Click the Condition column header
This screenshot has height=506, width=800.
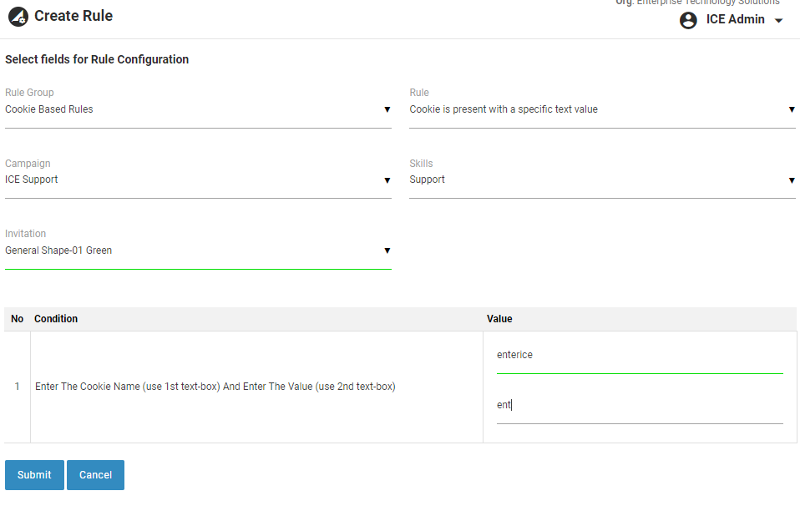click(56, 319)
